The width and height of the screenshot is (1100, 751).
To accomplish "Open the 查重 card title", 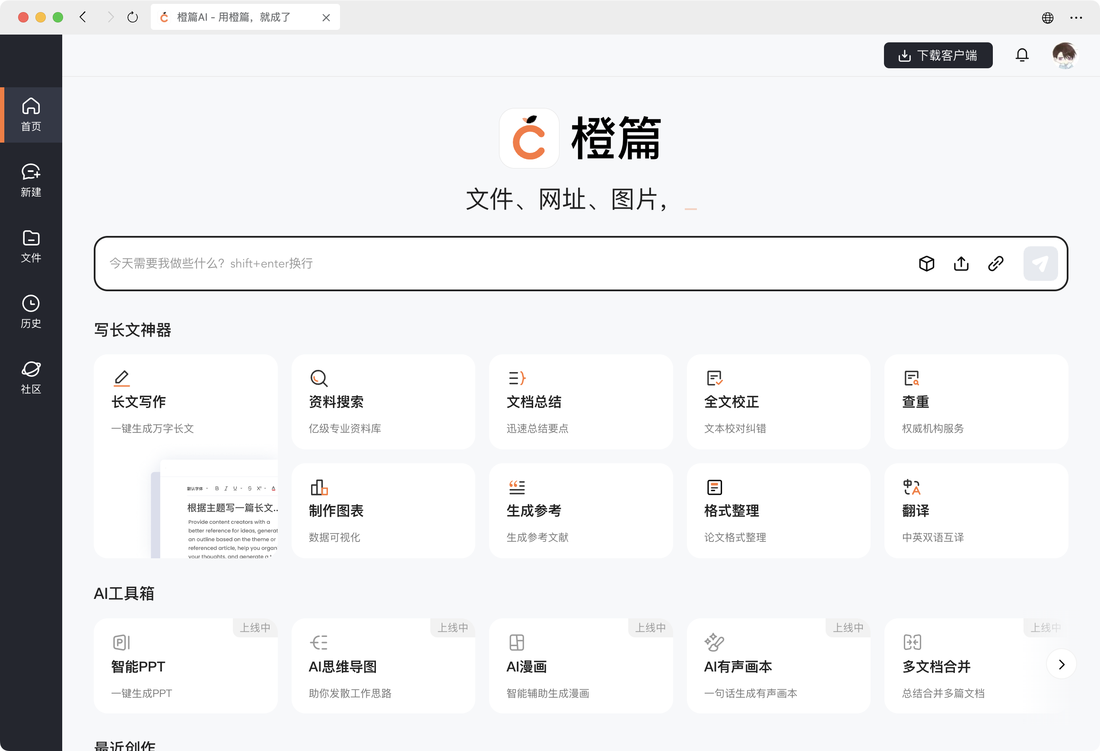I will 916,402.
